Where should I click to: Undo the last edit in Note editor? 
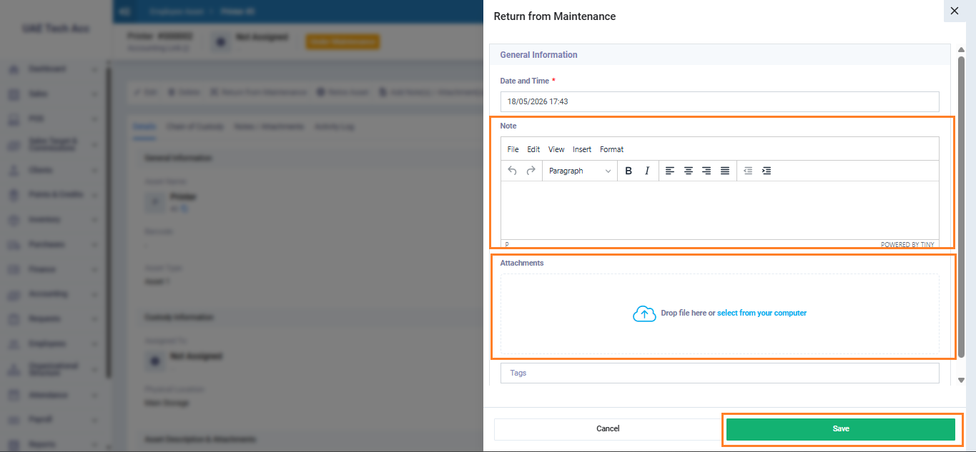point(512,171)
